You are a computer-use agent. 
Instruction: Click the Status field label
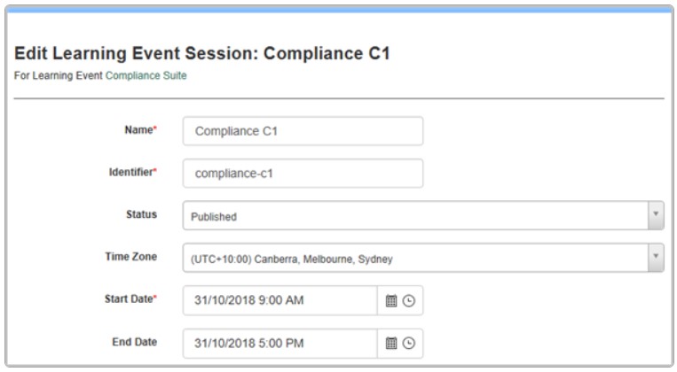click(x=141, y=214)
